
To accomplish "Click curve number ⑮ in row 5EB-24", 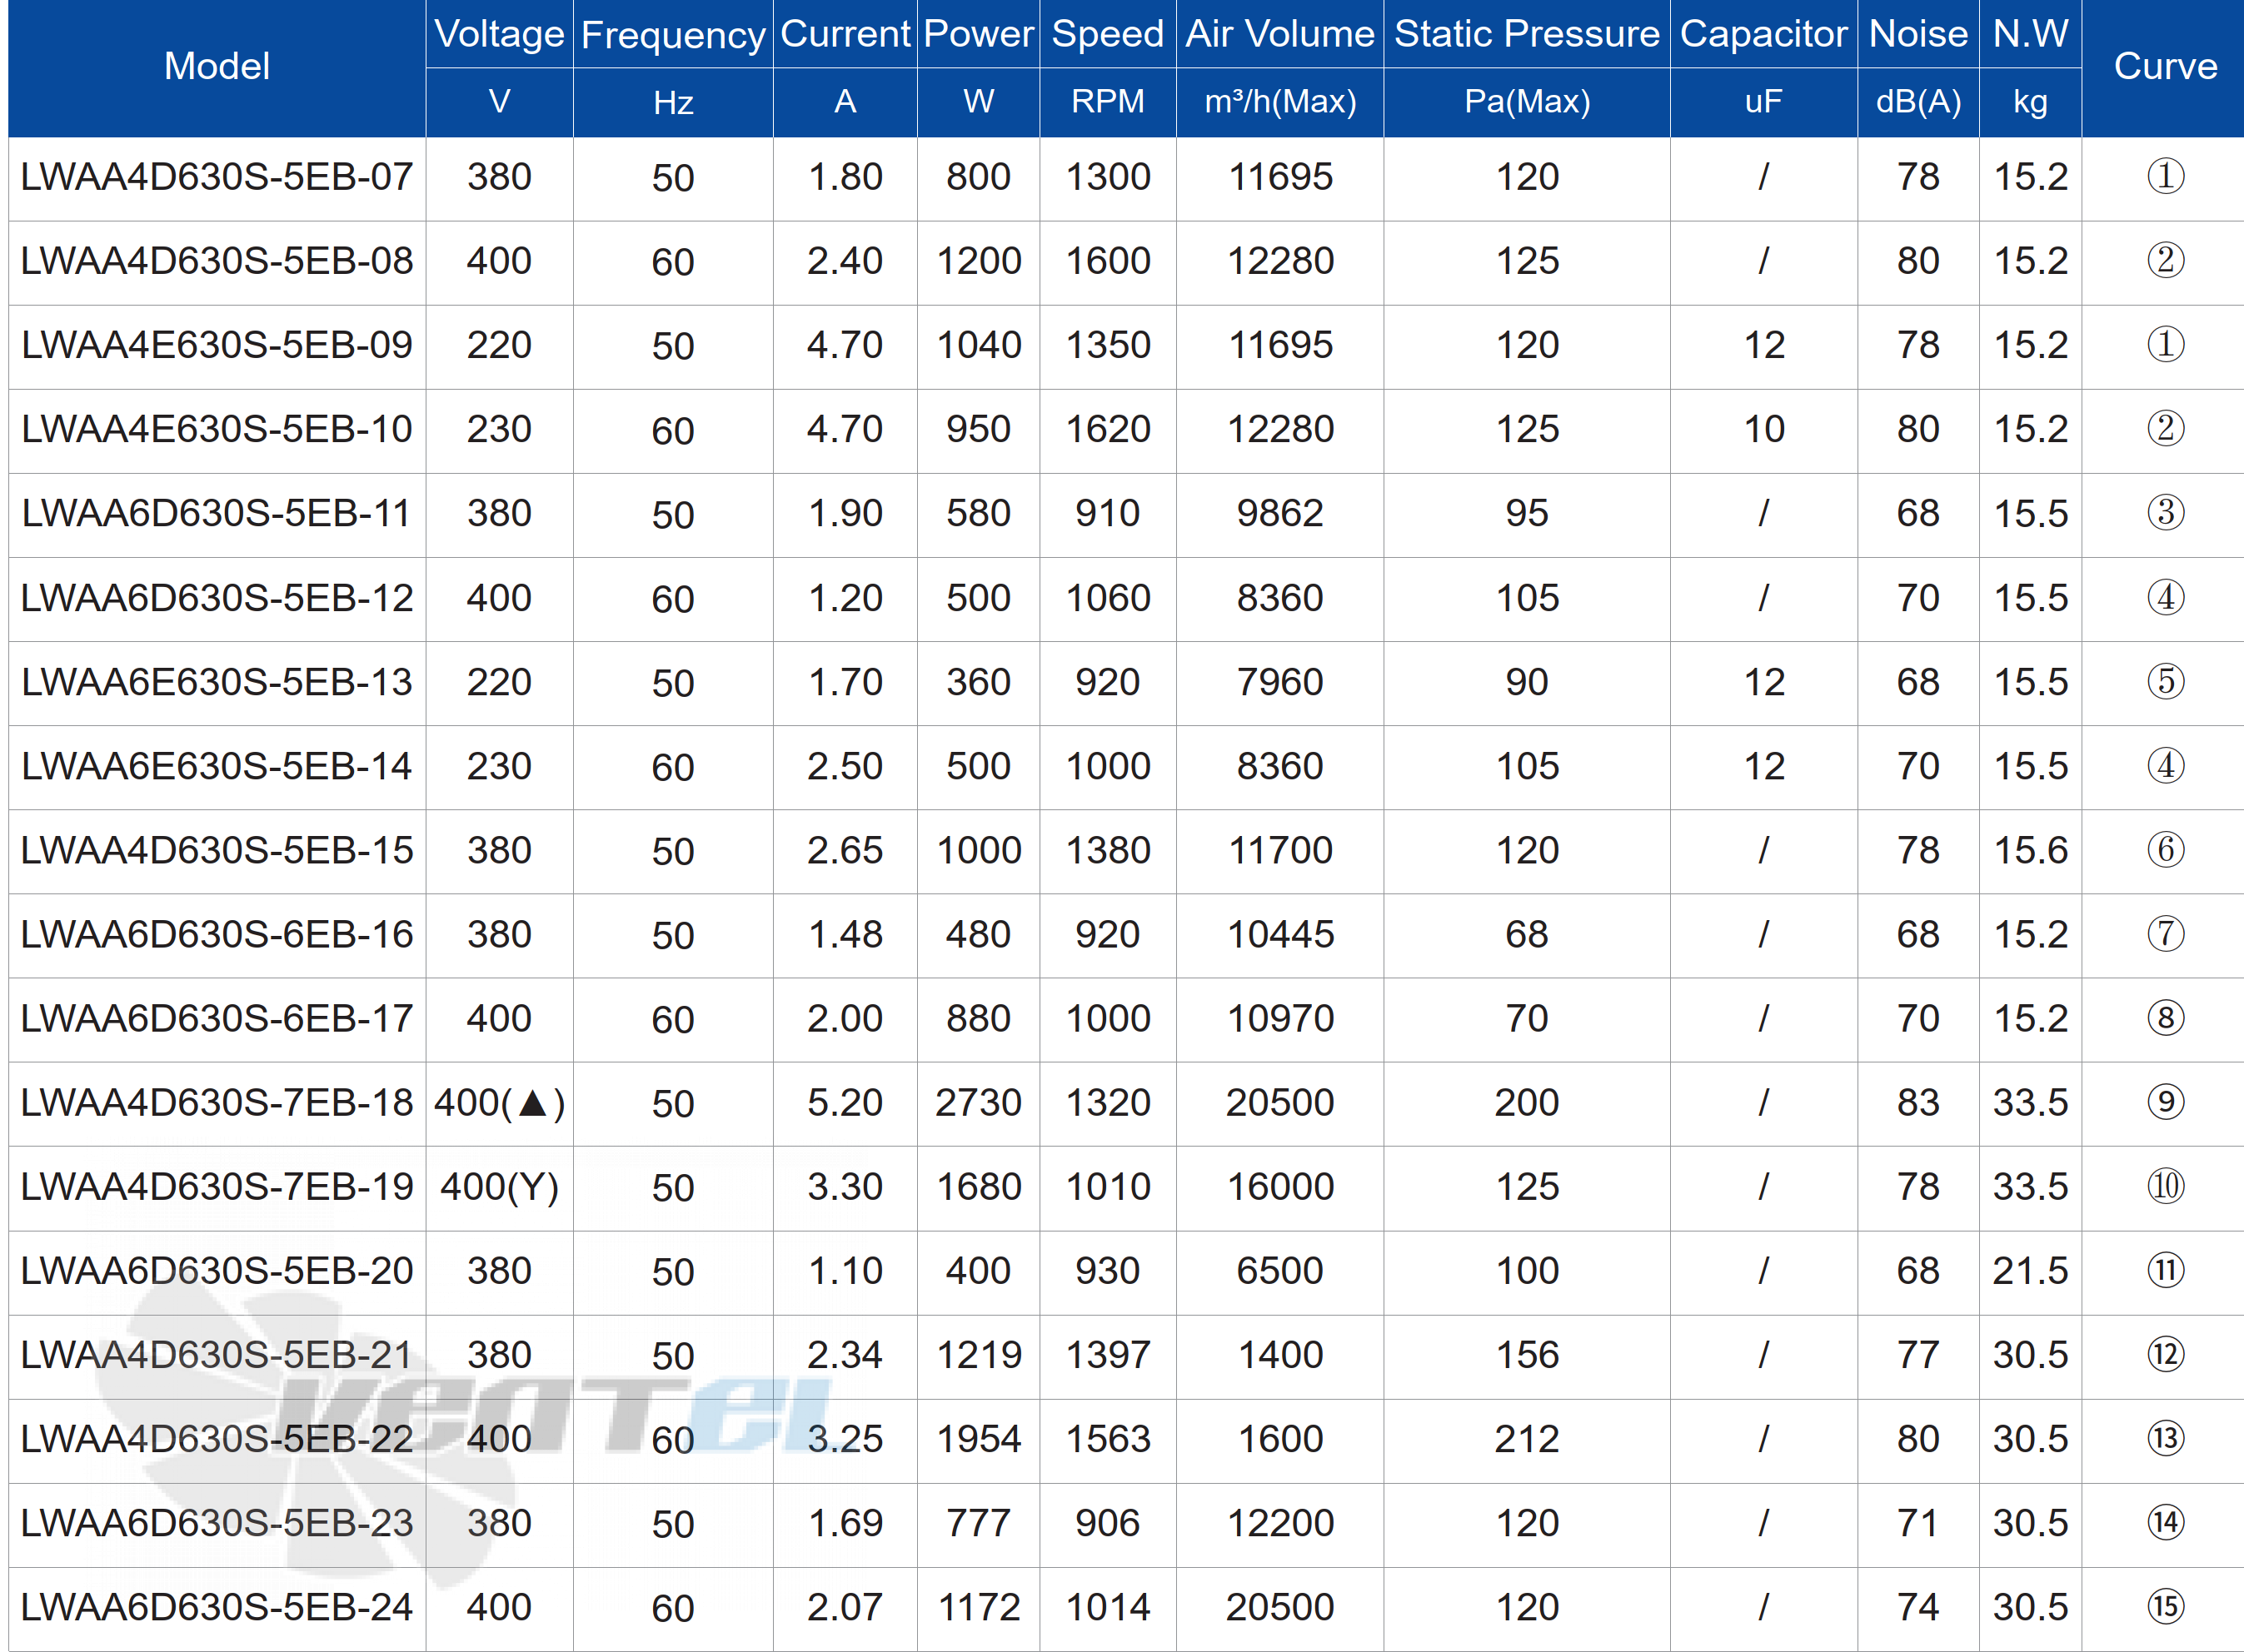I will point(2166,1607).
